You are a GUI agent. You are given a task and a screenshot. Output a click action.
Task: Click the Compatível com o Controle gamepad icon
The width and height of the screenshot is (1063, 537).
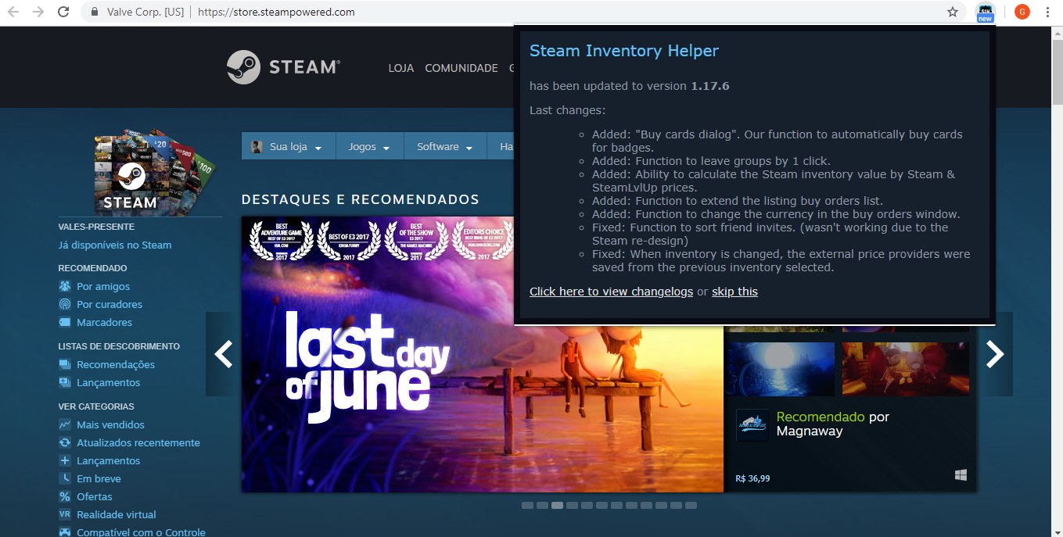65,532
